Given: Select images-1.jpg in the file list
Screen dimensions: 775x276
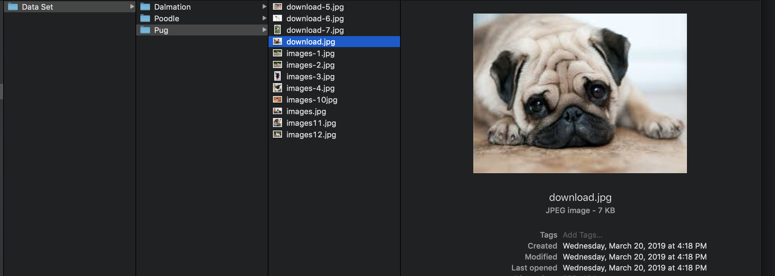Looking at the screenshot, I should pyautogui.click(x=310, y=53).
